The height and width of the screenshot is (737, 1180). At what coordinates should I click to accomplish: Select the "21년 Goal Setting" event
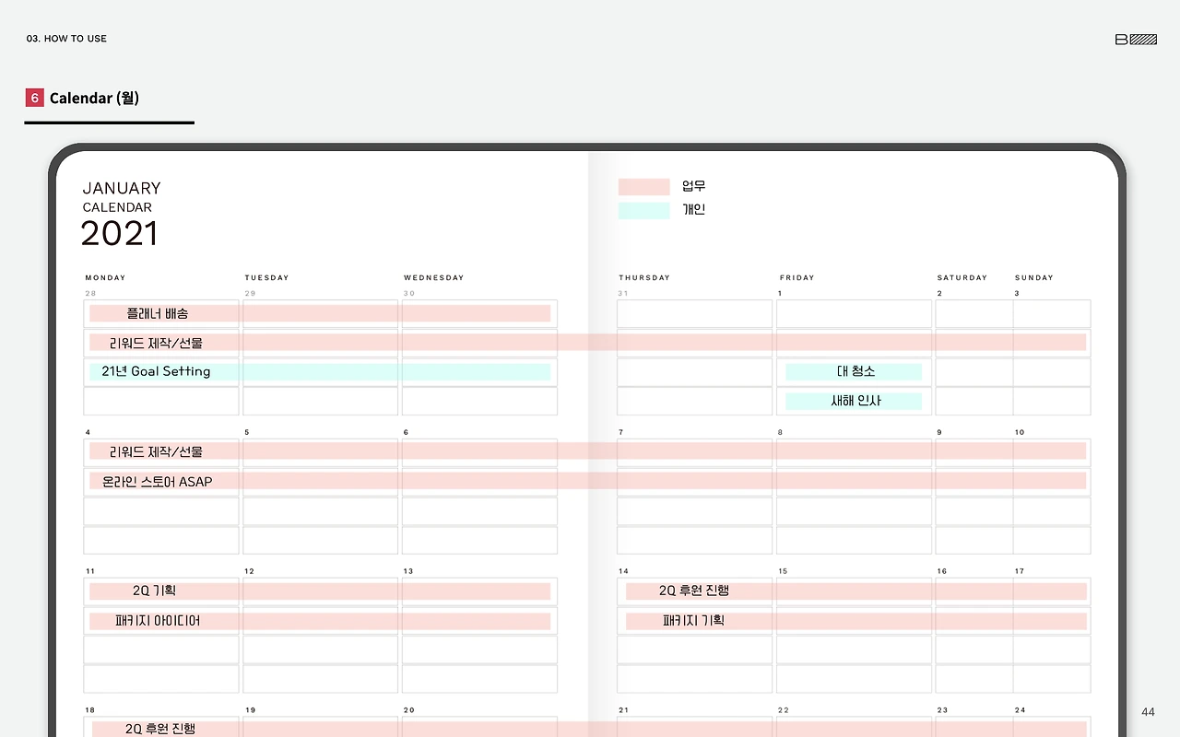click(320, 371)
